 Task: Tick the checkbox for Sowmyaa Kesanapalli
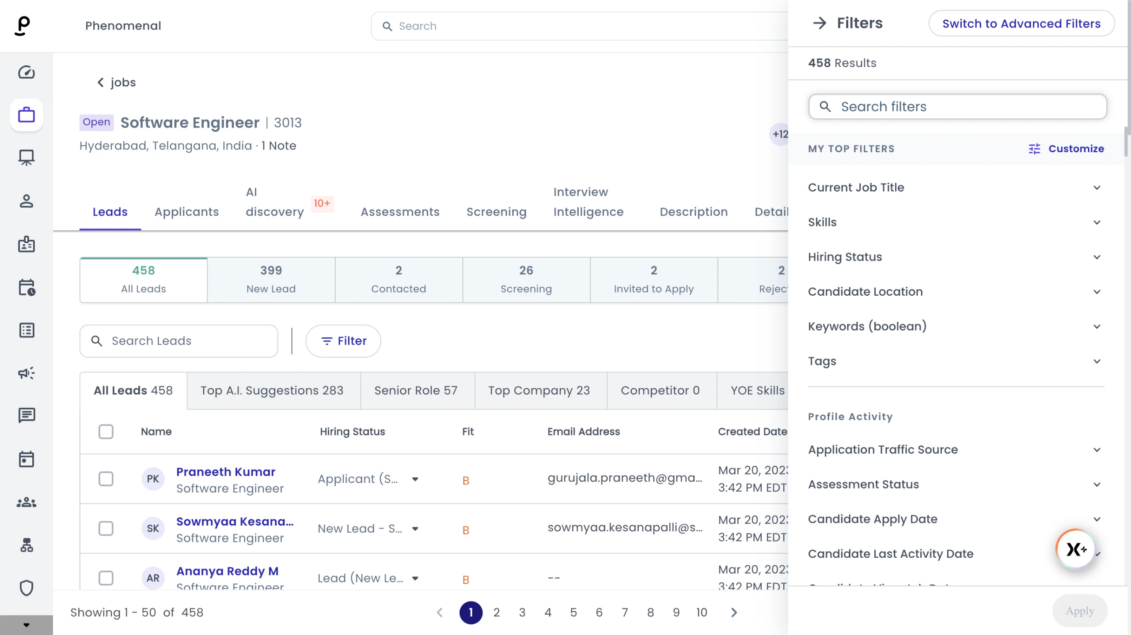click(106, 528)
